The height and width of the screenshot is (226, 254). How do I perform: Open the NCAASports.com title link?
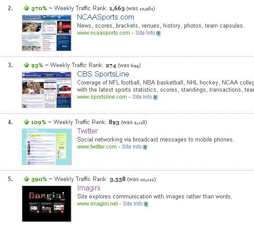(x=106, y=17)
